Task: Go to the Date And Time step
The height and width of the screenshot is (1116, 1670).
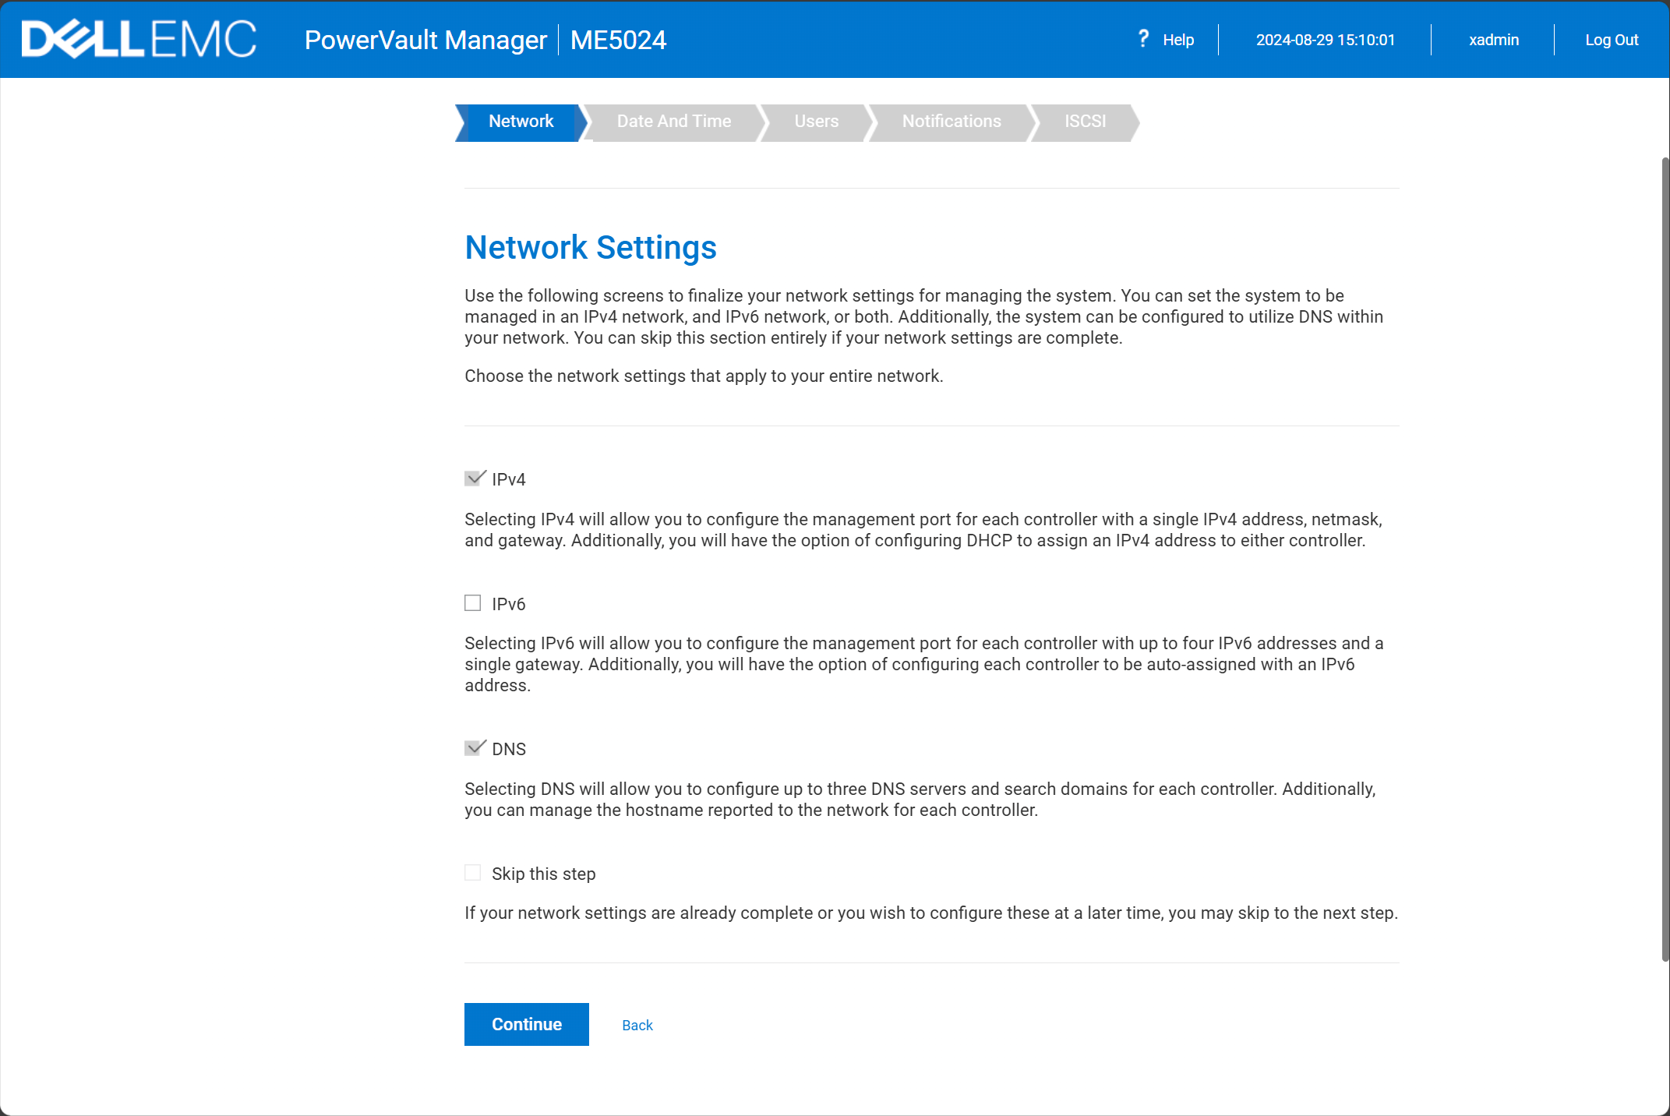Action: [x=673, y=122]
